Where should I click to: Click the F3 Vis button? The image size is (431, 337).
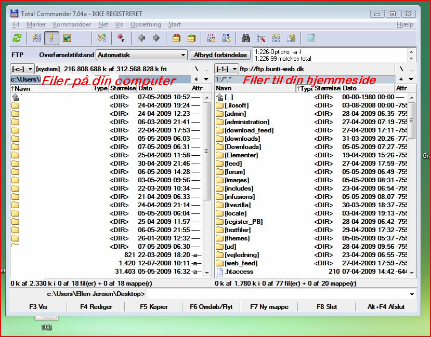pyautogui.click(x=38, y=306)
